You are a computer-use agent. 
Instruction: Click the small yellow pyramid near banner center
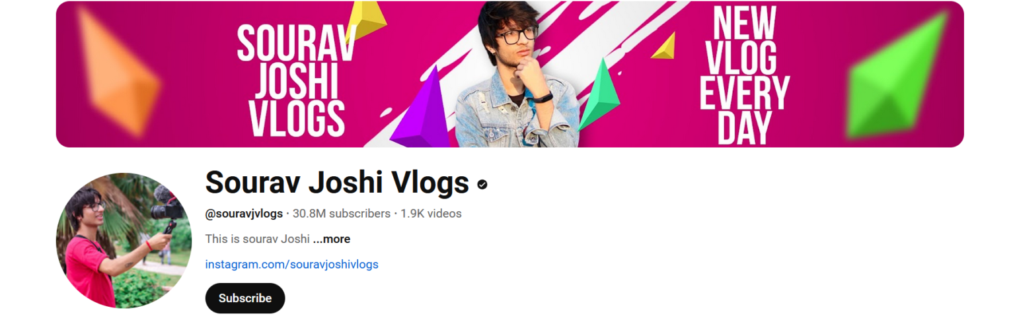coord(665,46)
